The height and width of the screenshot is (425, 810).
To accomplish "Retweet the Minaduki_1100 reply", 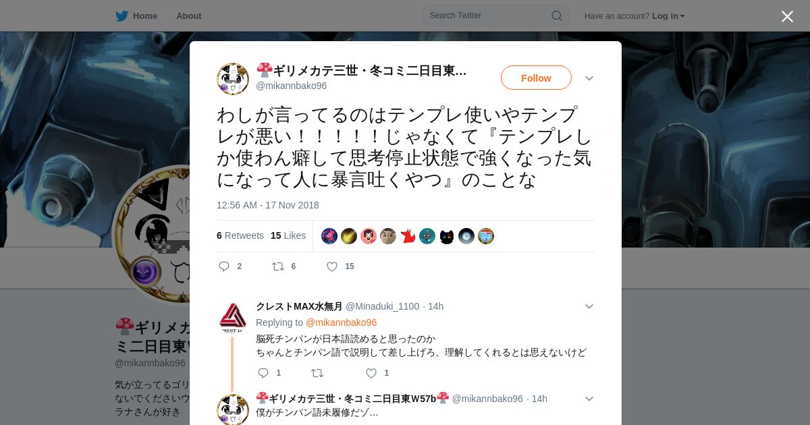I will pos(317,373).
